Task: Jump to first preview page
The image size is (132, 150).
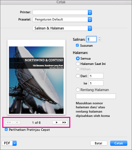Action: 9,123
